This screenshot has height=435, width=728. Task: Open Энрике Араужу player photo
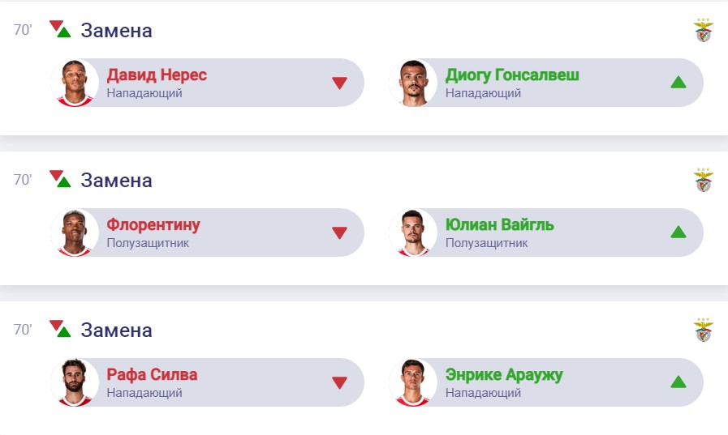[413, 382]
